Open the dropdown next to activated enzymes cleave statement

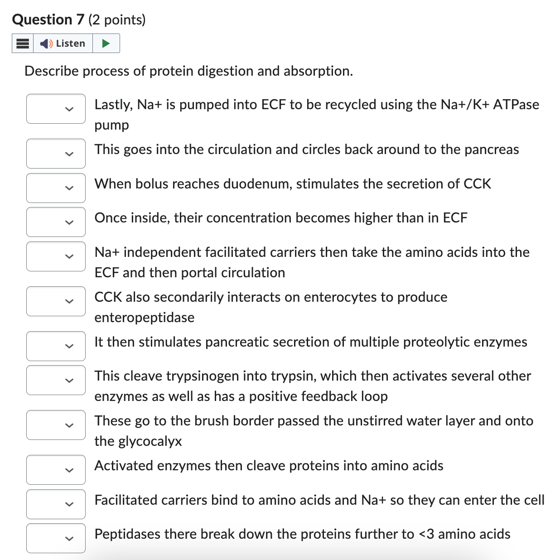(56, 470)
